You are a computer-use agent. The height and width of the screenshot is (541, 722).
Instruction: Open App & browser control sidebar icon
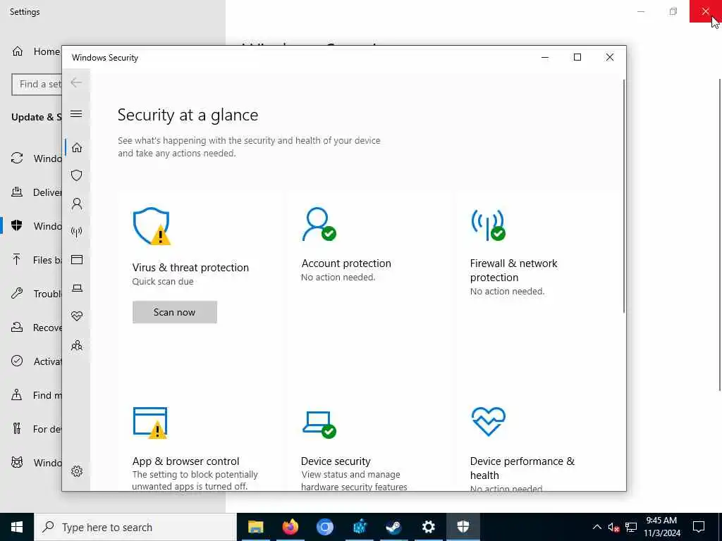(77, 260)
